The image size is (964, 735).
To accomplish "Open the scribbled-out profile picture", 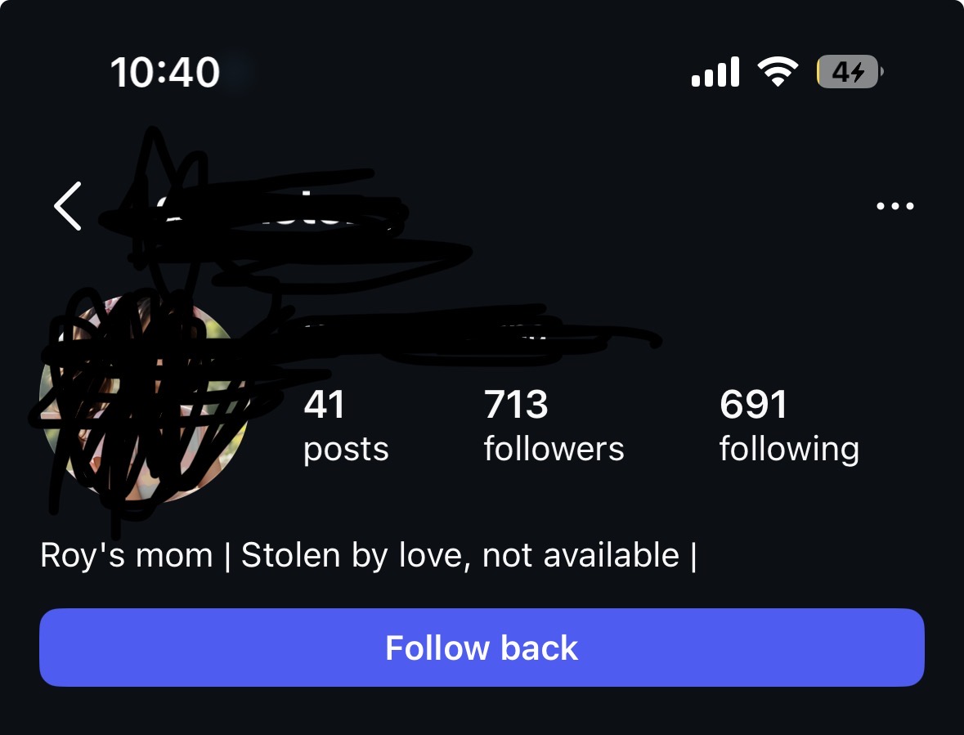I will point(142,400).
